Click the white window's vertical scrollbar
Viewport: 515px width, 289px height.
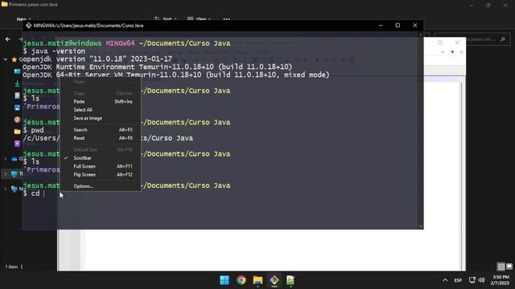coord(462,173)
